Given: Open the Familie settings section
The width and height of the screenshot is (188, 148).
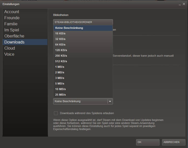Looking at the screenshot, I should click(25, 24).
